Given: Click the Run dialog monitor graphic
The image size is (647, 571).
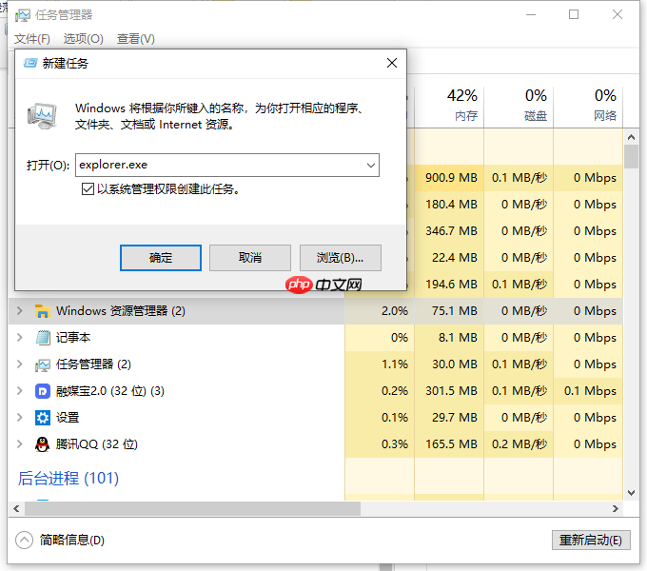Looking at the screenshot, I should [42, 116].
